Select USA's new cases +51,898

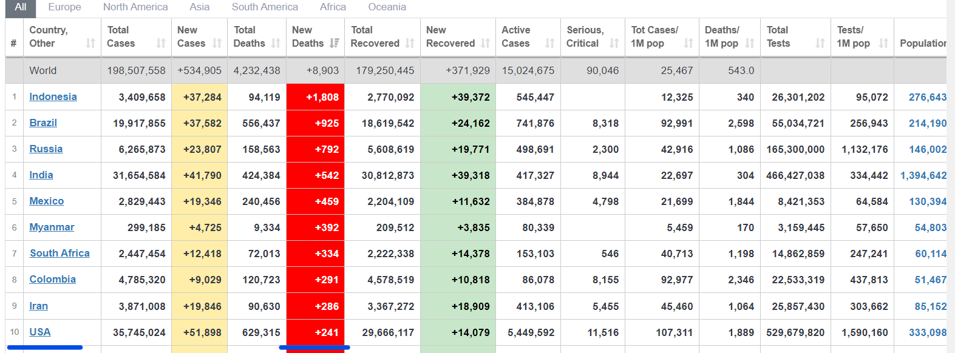(x=200, y=332)
